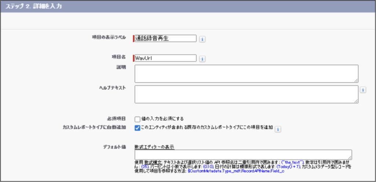This screenshot has height=182, width=376.
Task: Click the 項目の表示ラベル field label text
Action: pyautogui.click(x=109, y=37)
